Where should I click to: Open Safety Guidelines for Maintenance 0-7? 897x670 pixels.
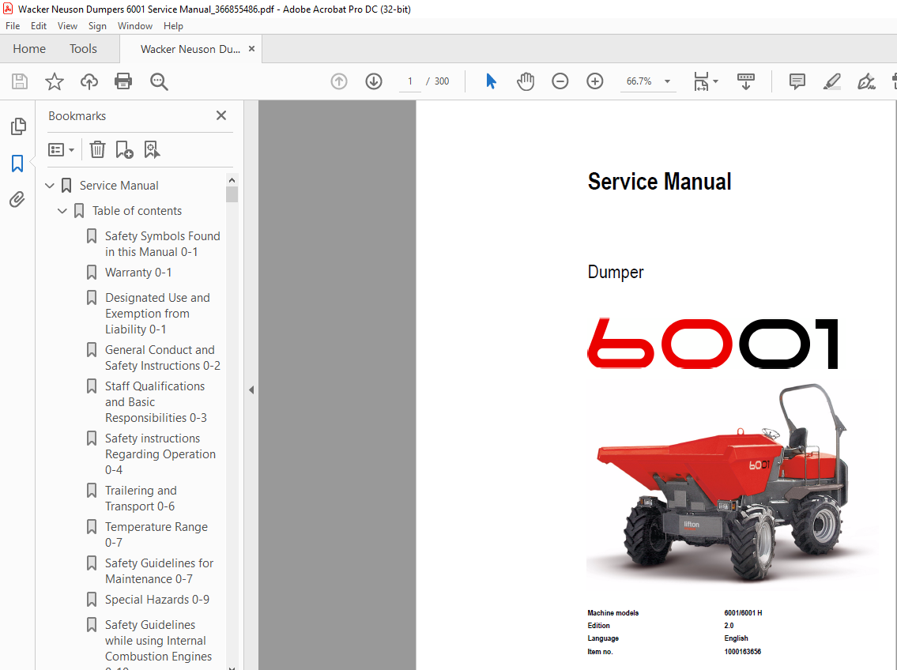tap(159, 571)
